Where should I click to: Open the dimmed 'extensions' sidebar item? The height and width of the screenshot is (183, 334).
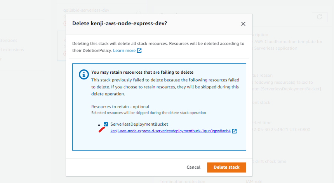click(9, 40)
